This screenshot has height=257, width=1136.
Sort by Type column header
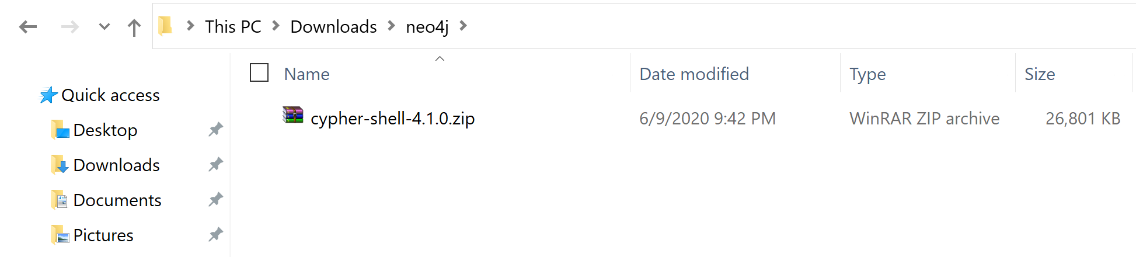pos(867,74)
